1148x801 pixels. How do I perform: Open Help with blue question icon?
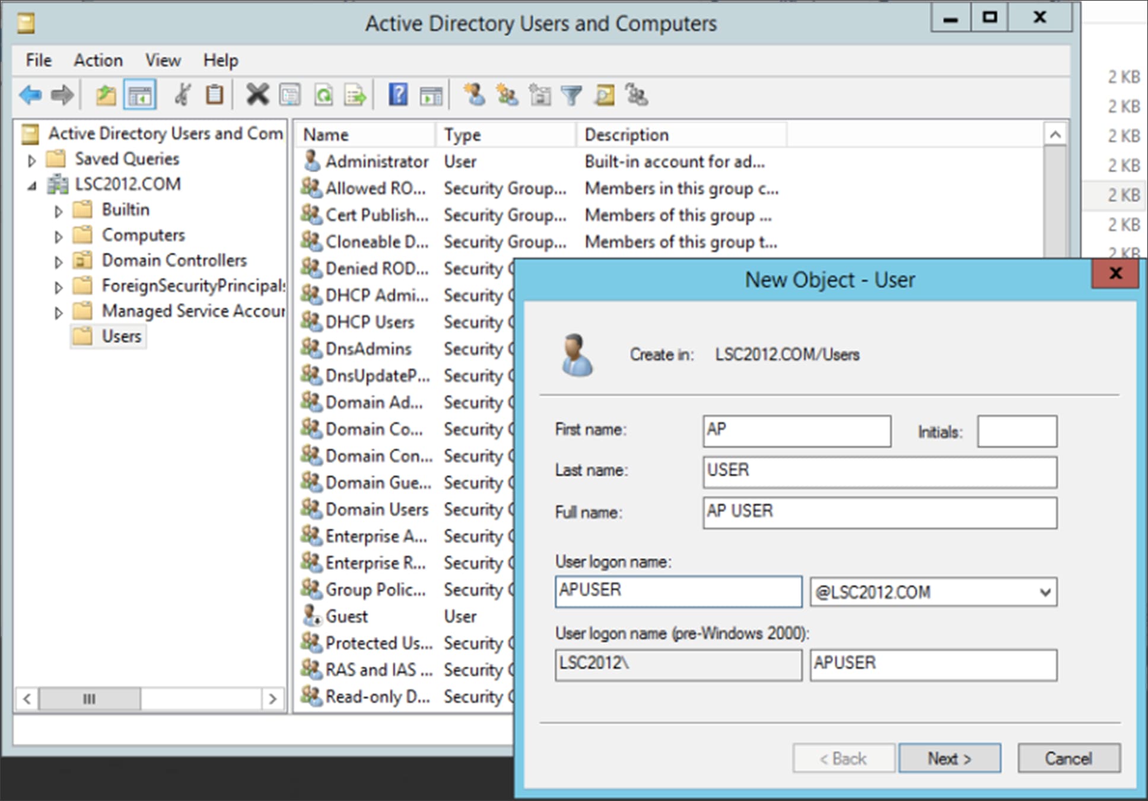pyautogui.click(x=398, y=95)
